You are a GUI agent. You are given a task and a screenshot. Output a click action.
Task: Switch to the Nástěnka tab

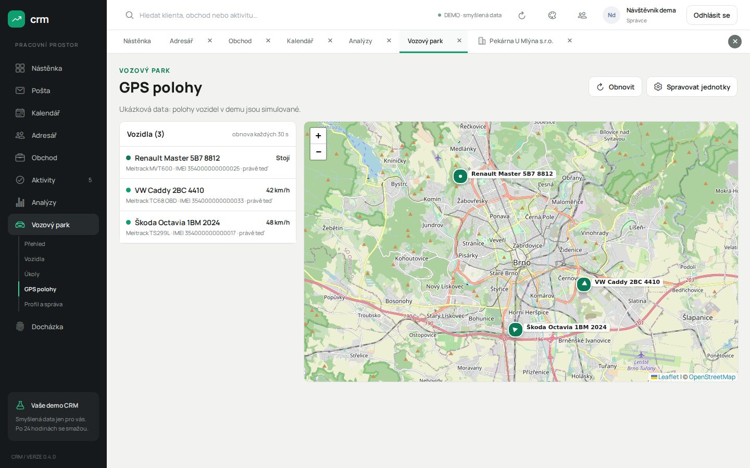(137, 41)
